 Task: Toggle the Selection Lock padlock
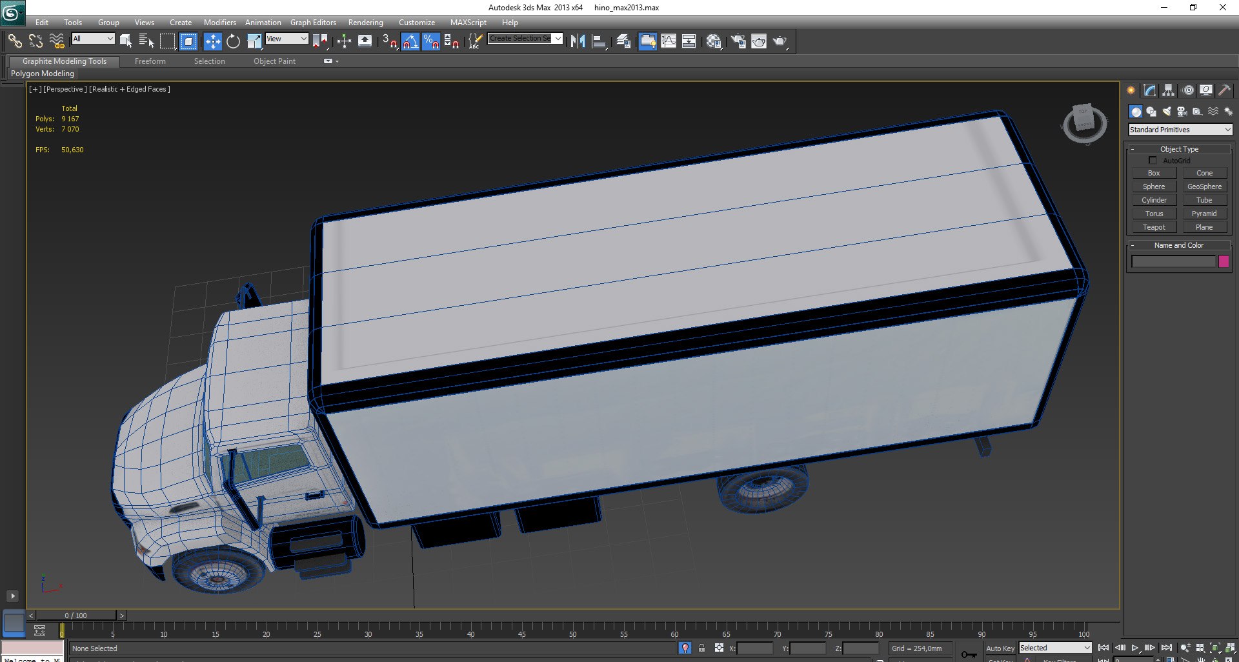pos(701,648)
